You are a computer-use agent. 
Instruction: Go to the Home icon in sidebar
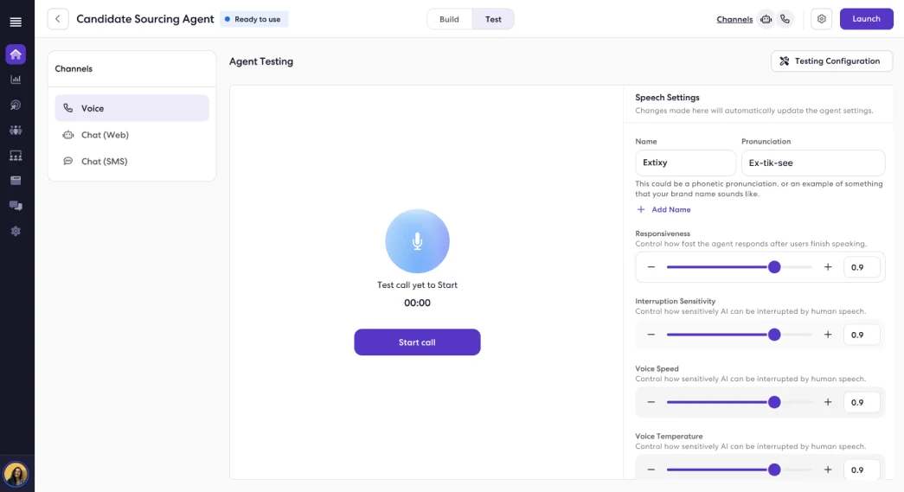(x=16, y=54)
